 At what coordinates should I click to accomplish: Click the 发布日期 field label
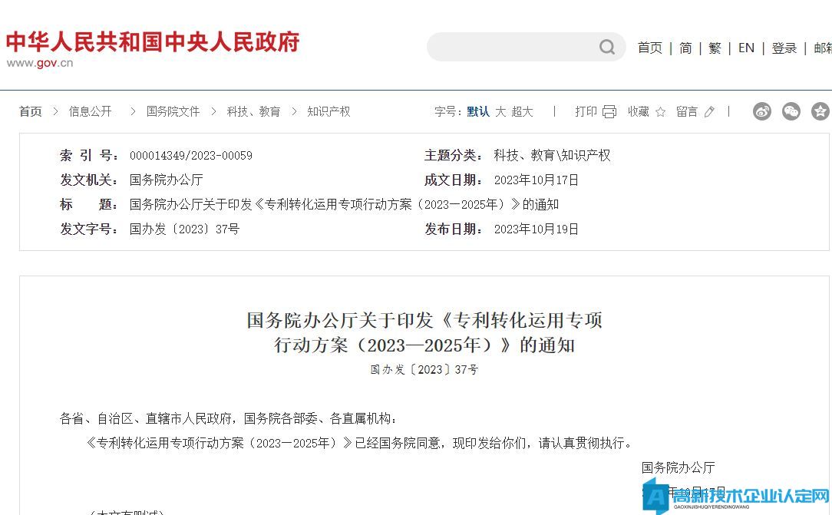point(453,229)
